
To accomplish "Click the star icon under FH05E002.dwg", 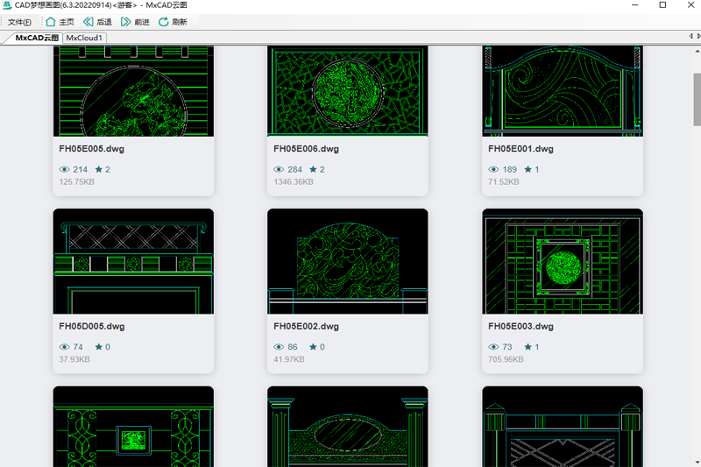I will point(313,347).
